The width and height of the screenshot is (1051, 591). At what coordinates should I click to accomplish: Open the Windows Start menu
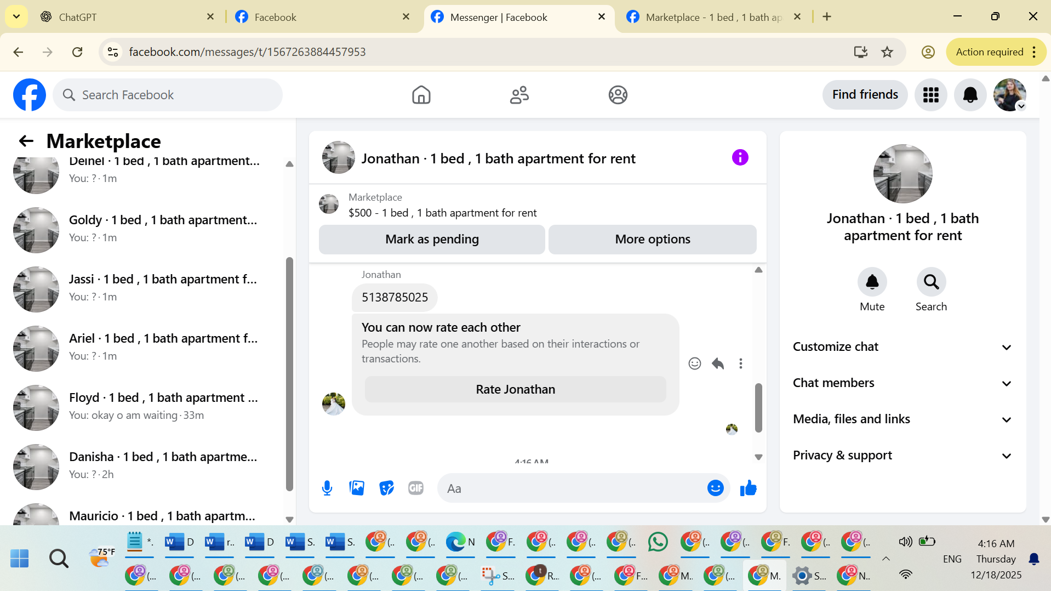click(x=20, y=559)
